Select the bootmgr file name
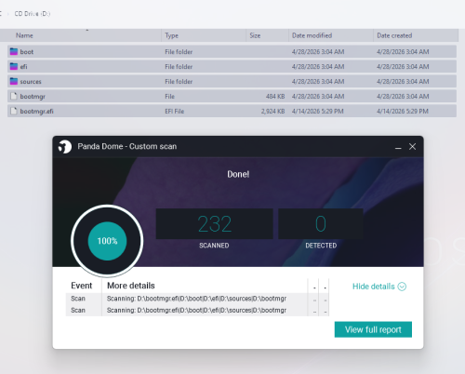 coord(33,97)
